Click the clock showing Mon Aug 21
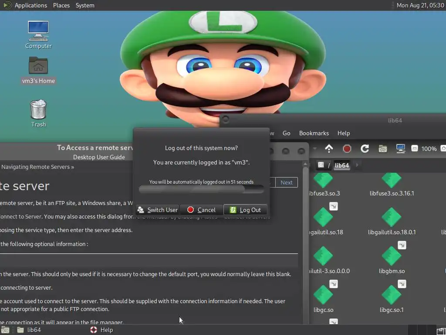This screenshot has width=446, height=335. (420, 5)
